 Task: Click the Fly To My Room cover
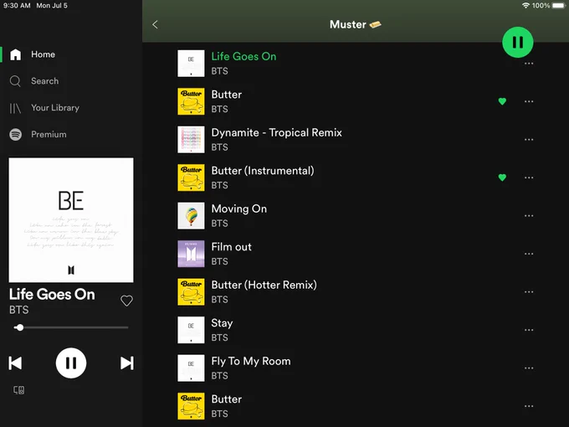coord(191,368)
